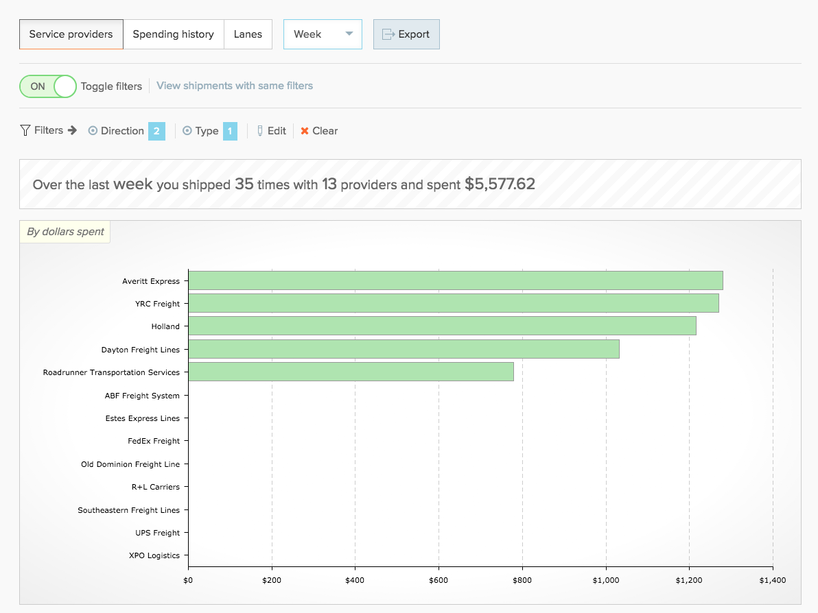This screenshot has width=818, height=613.
Task: Click the $600 axis tick label
Action: 439,580
